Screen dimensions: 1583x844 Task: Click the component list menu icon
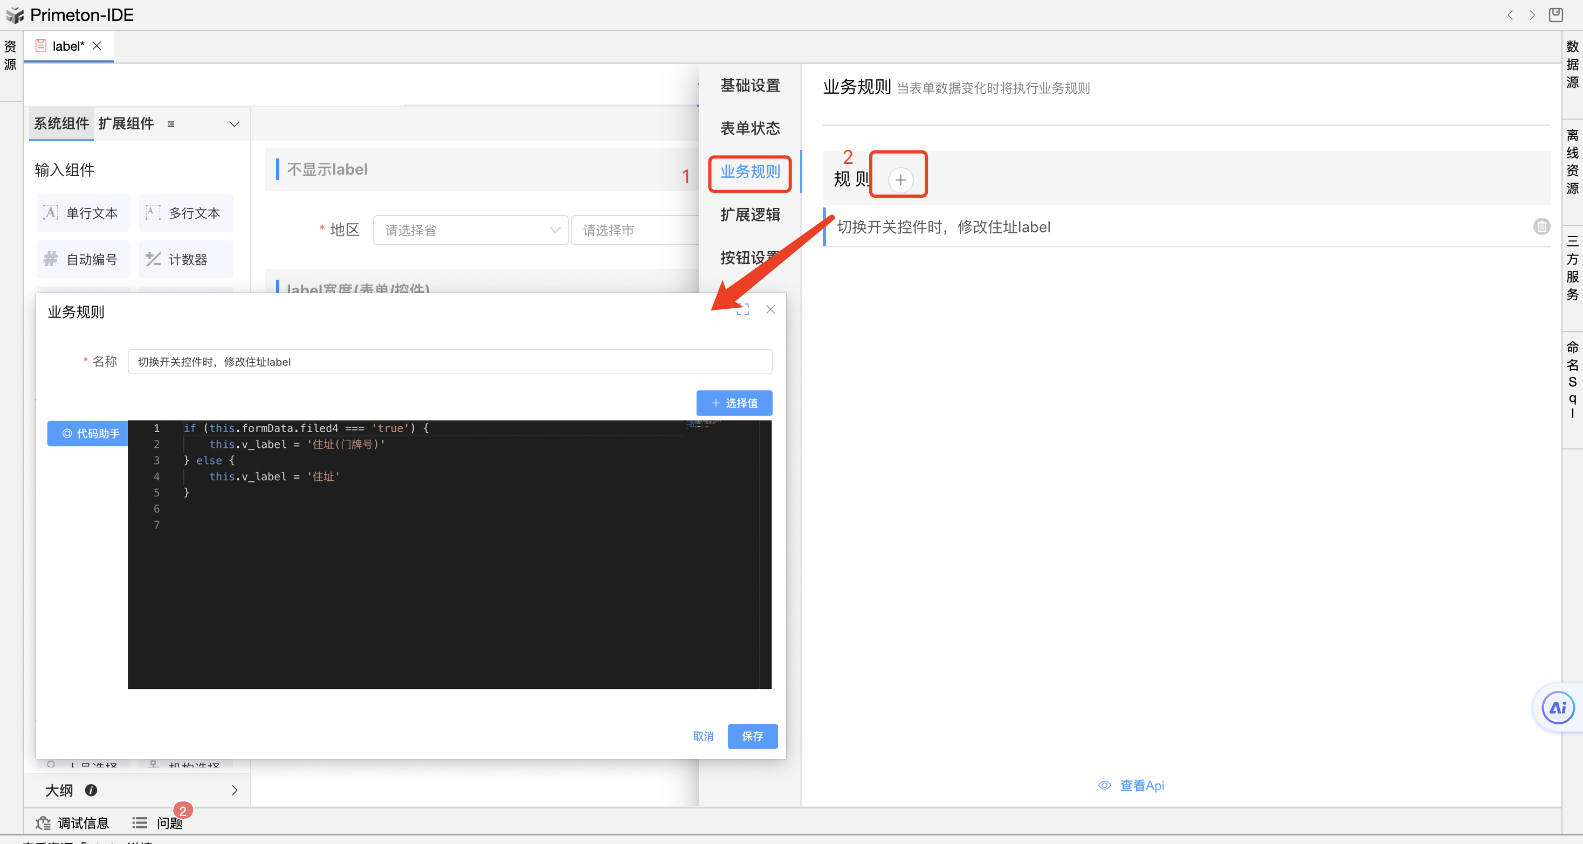(x=171, y=124)
